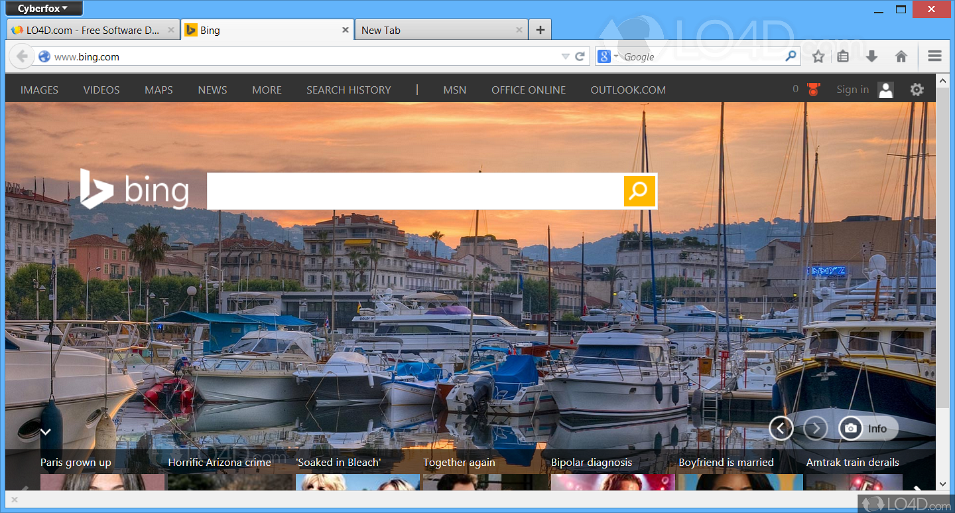Open MAPS in Bing navigation
The width and height of the screenshot is (955, 513).
point(159,90)
